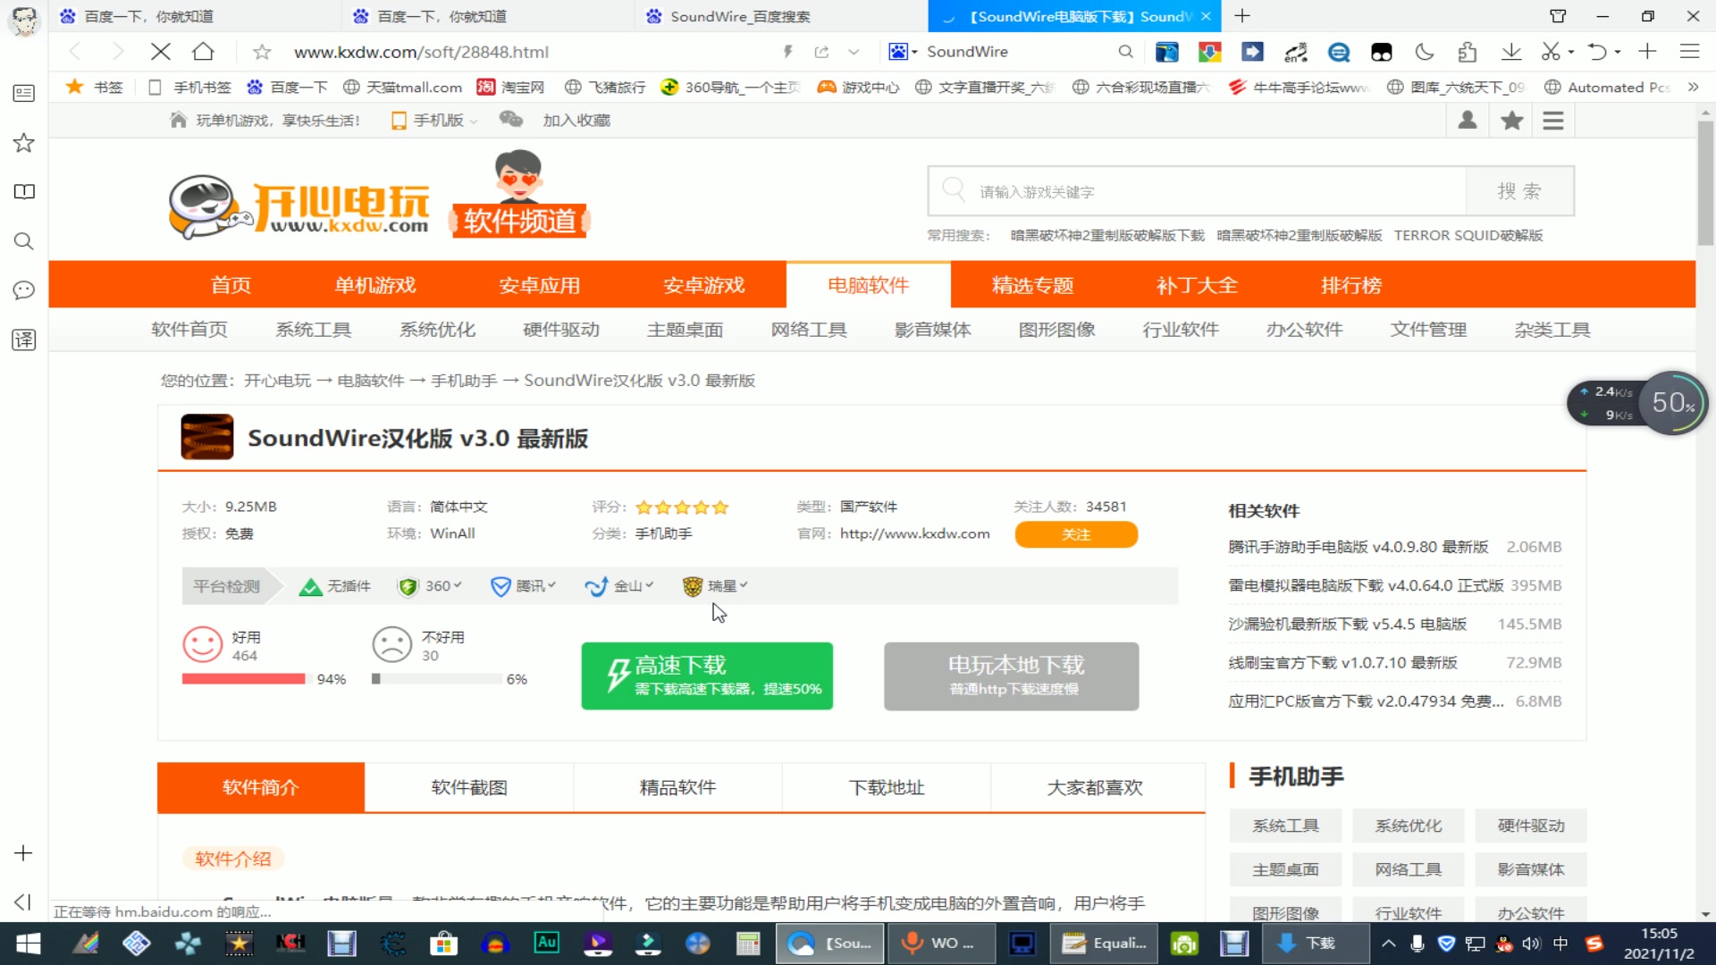Click the WeChat icon in site header
This screenshot has width=1716, height=965.
coord(511,119)
